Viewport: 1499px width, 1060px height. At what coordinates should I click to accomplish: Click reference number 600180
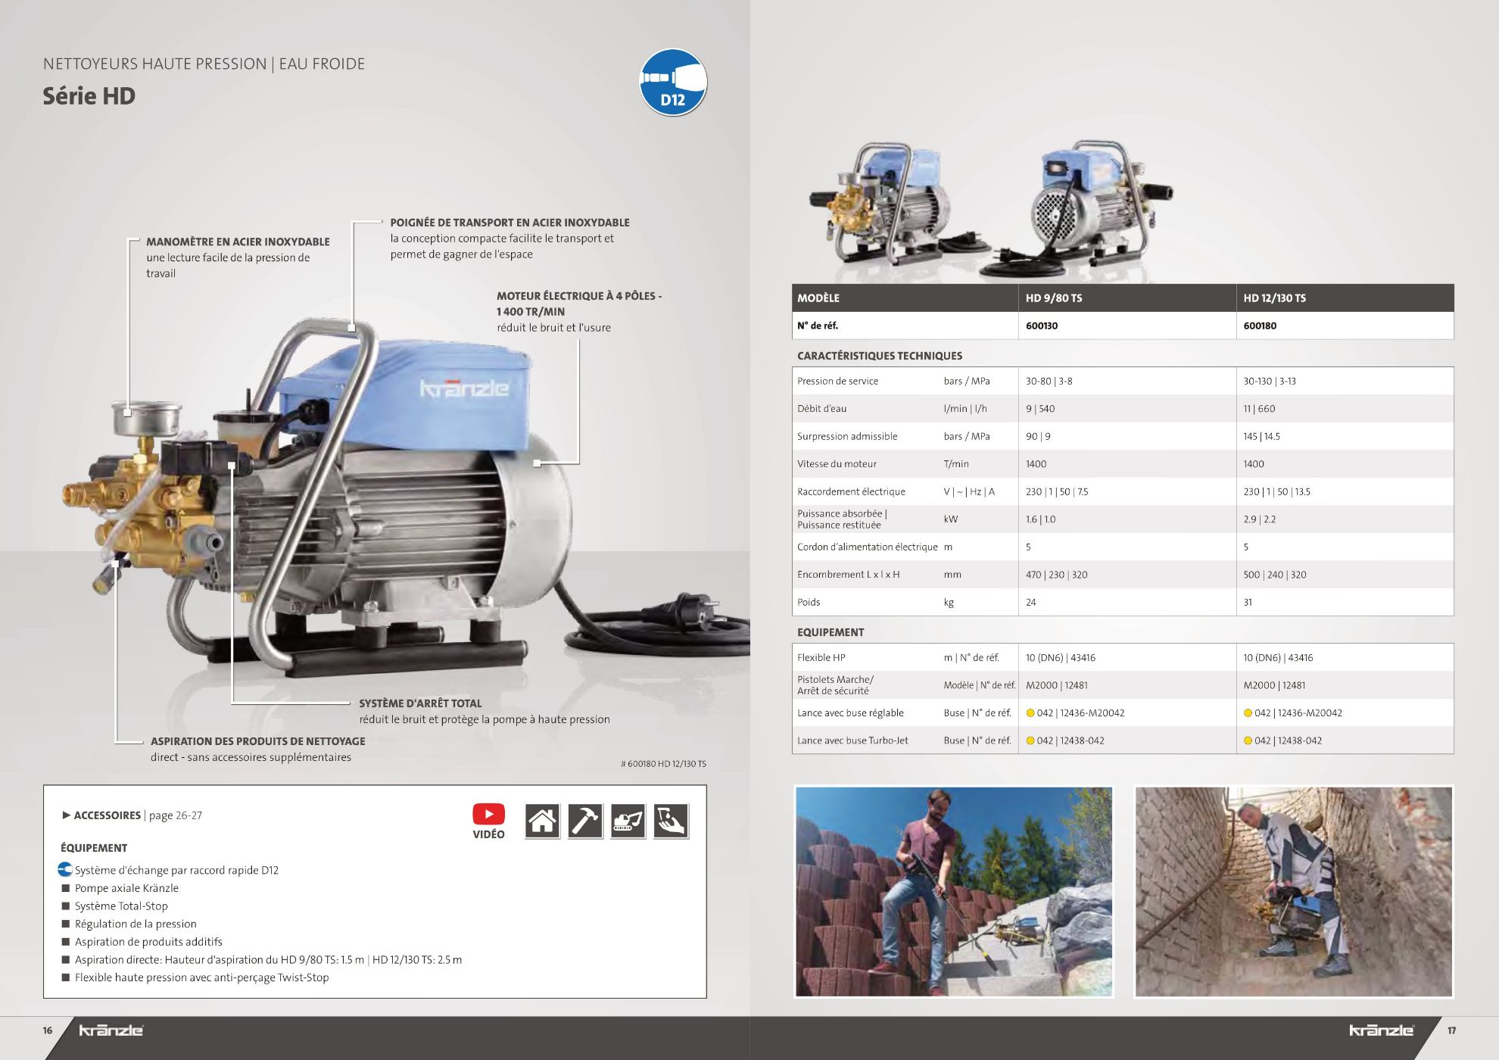(1260, 326)
